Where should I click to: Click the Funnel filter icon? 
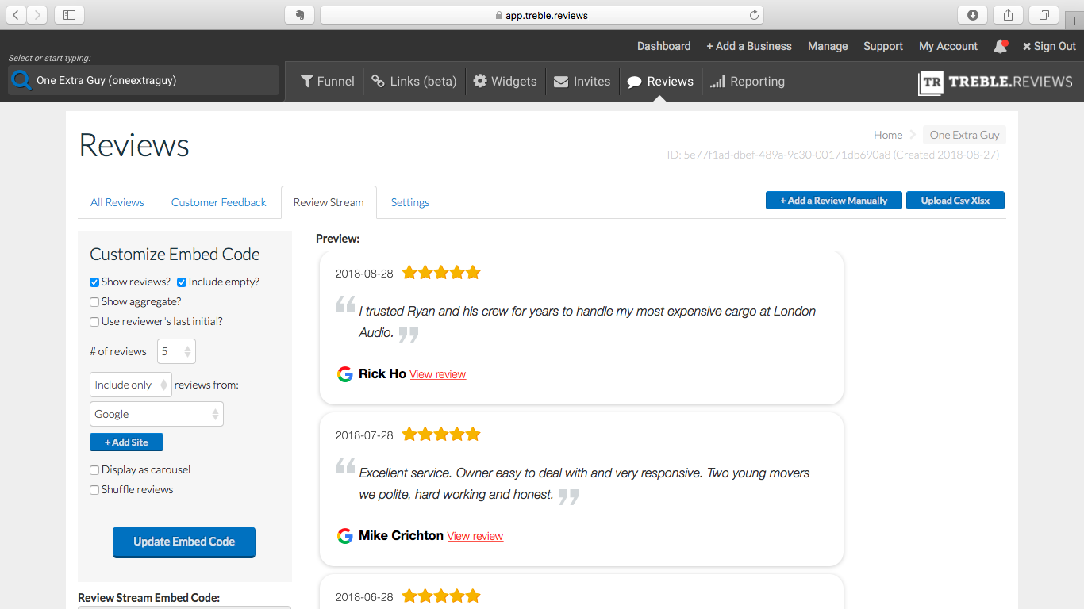click(307, 81)
